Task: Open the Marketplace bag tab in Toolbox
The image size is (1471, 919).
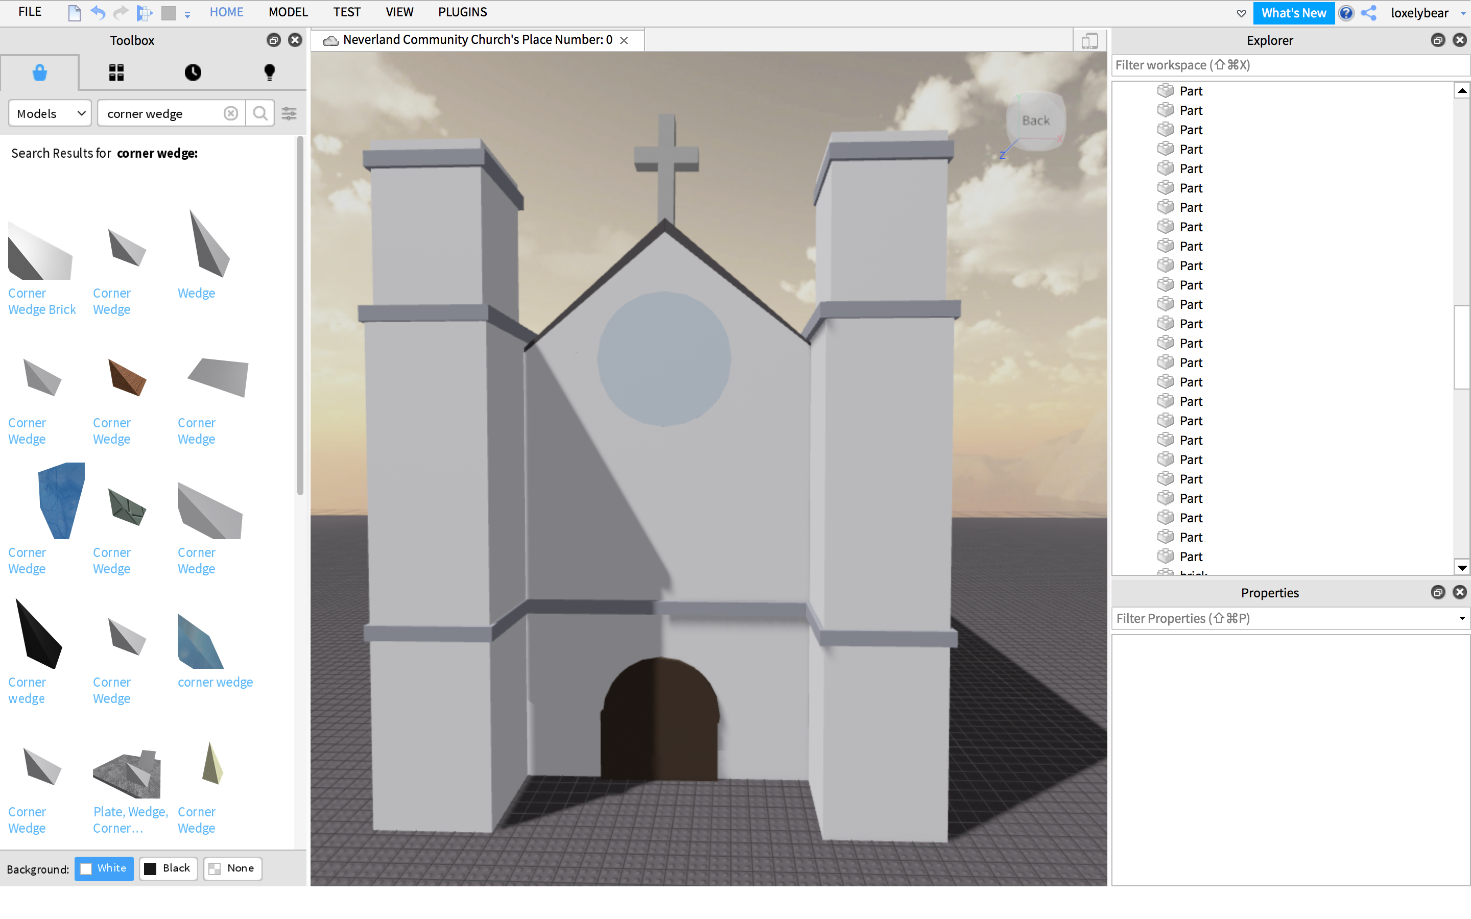Action: 39,72
